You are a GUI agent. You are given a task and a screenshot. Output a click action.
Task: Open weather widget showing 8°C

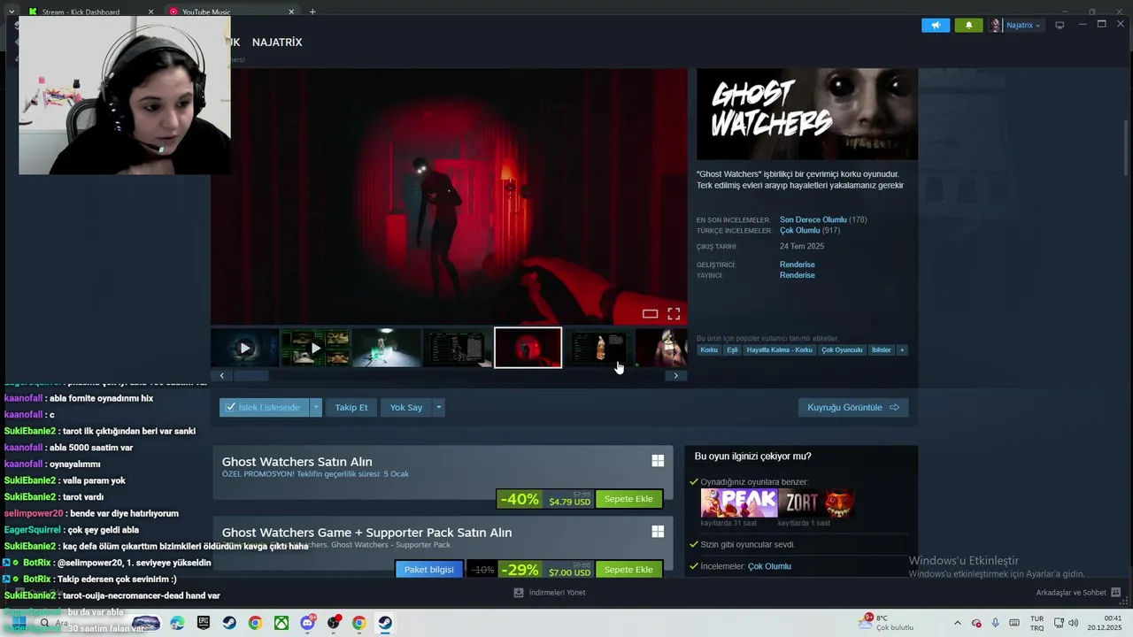(x=886, y=623)
